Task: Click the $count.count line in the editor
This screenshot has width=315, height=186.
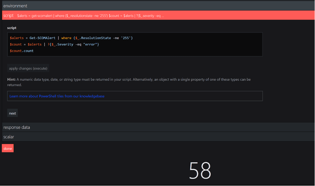Action: coord(22,51)
